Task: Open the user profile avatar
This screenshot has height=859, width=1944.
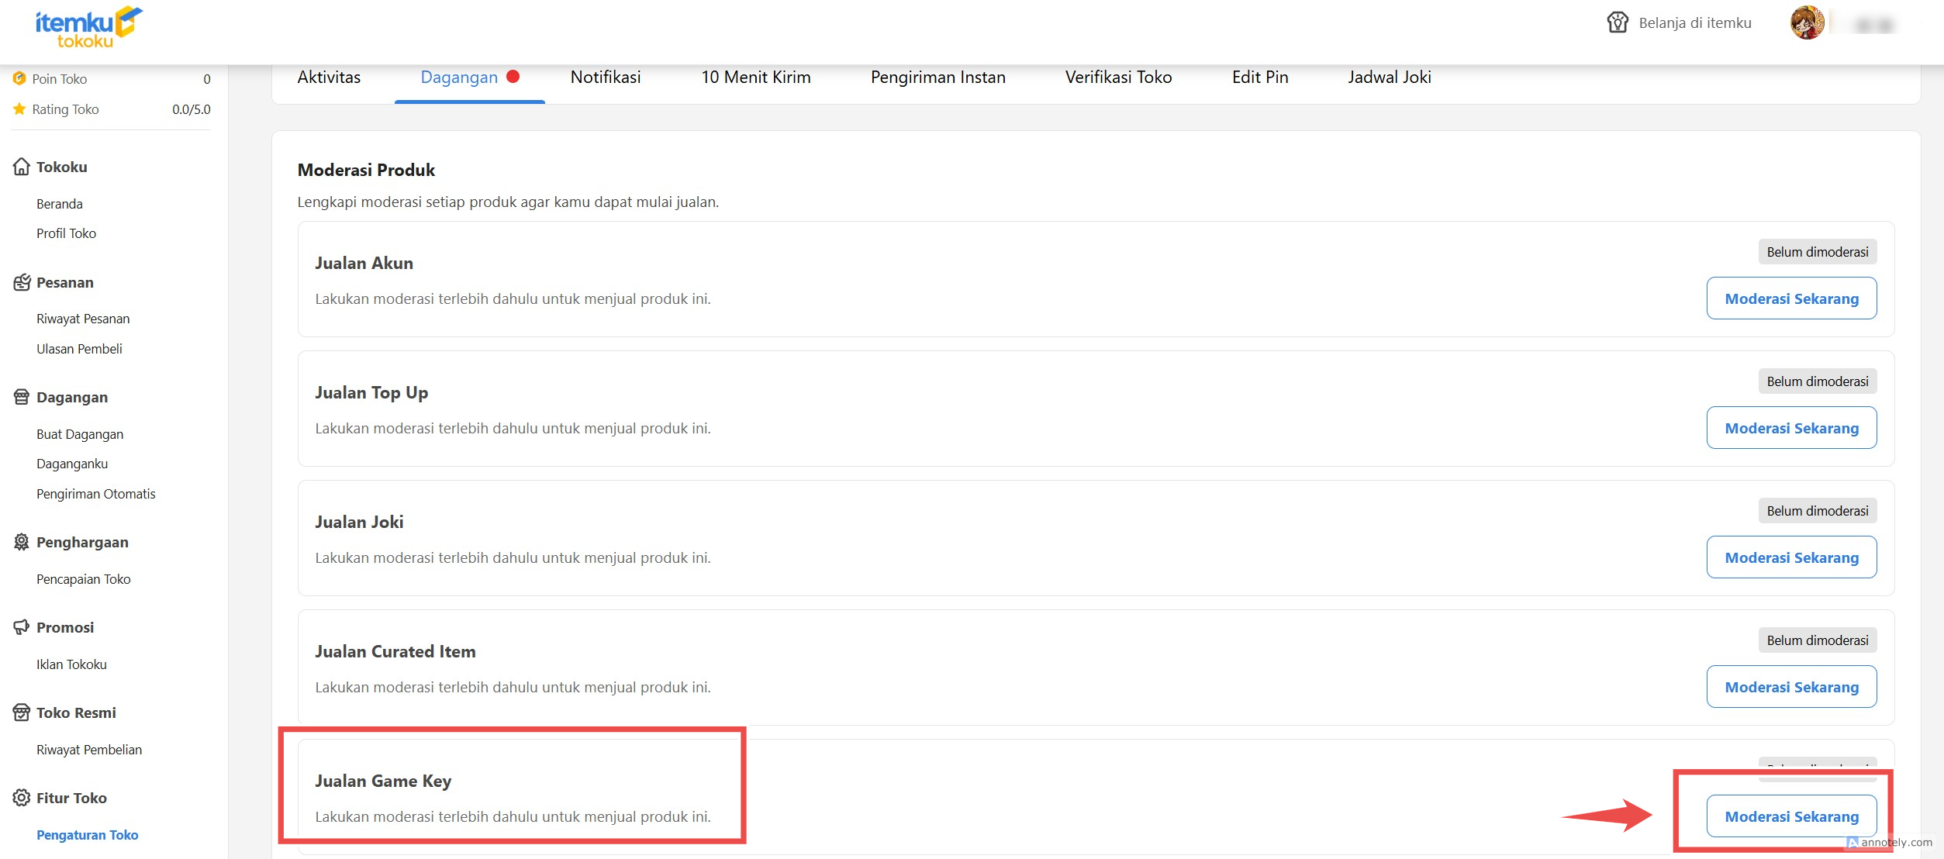Action: 1807,23
